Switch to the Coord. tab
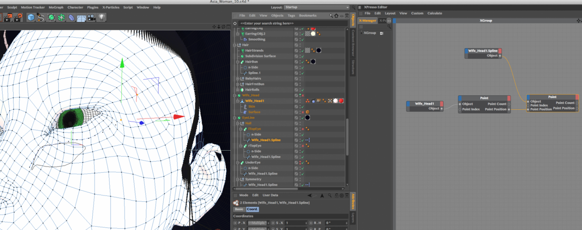 pyautogui.click(x=252, y=209)
